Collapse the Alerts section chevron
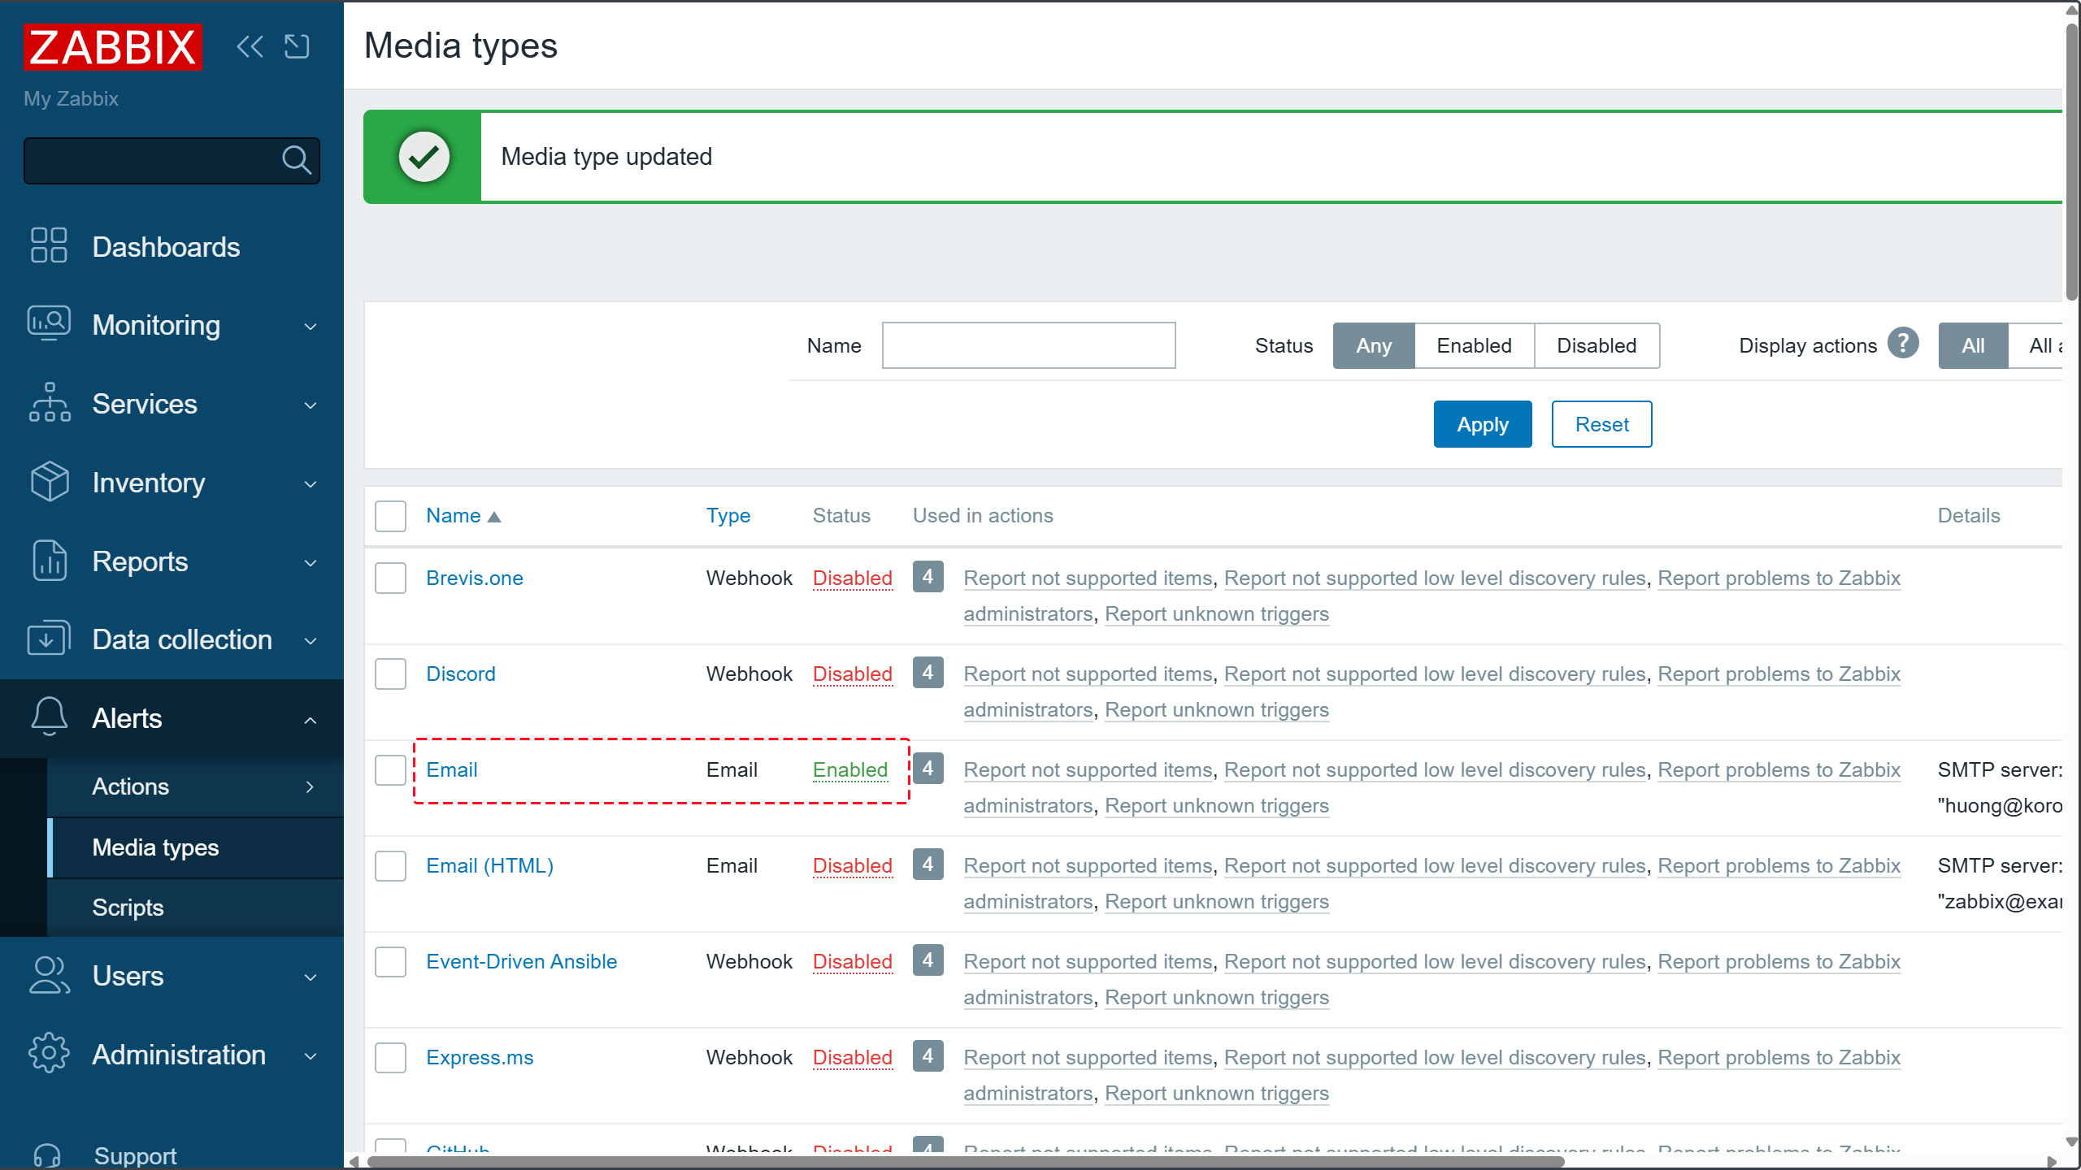 click(310, 719)
